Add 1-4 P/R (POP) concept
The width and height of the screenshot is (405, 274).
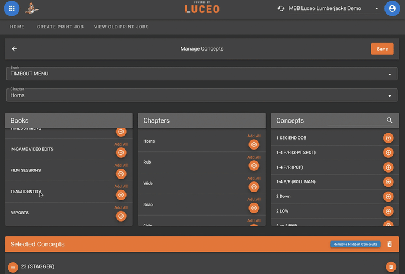pyautogui.click(x=388, y=167)
